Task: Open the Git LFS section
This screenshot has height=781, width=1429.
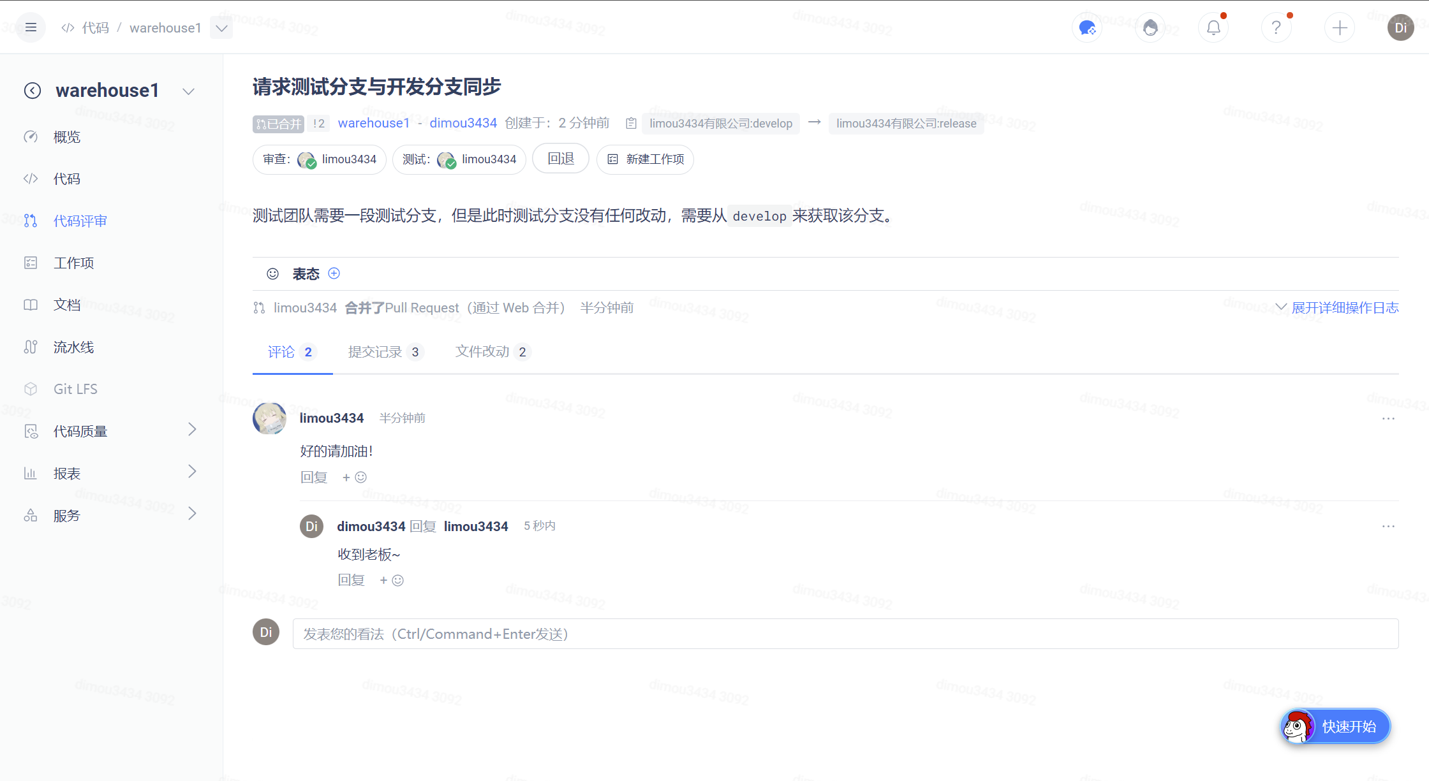Action: 75,389
